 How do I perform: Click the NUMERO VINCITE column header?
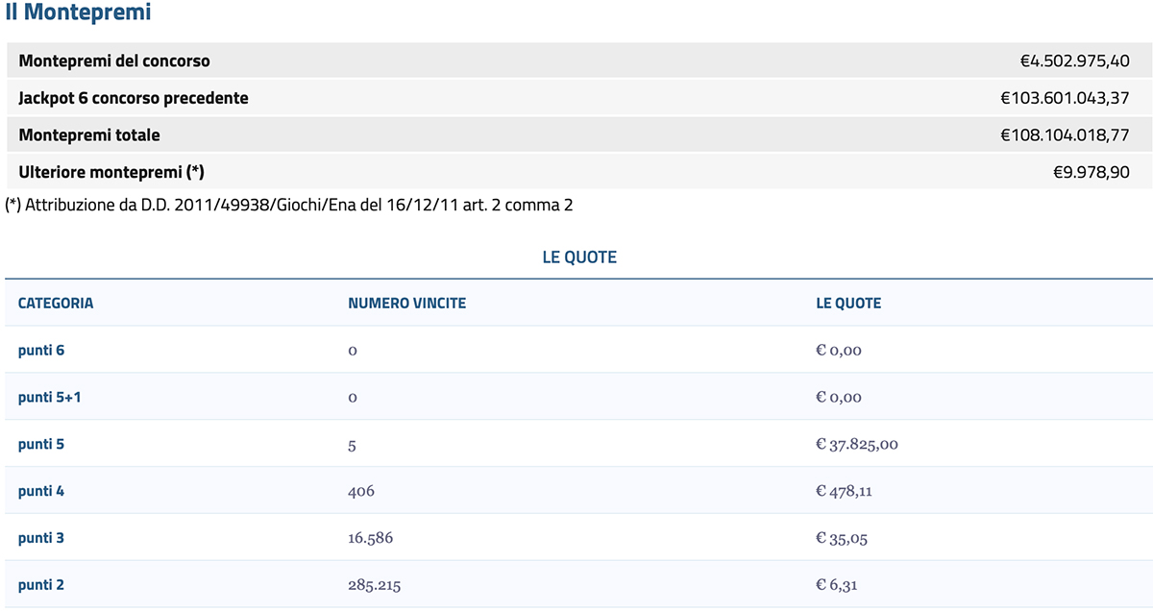coord(406,304)
